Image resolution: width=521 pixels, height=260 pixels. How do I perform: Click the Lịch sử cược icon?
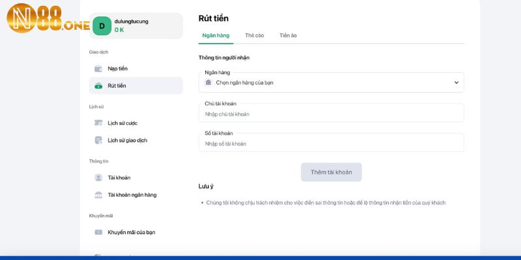(98, 123)
